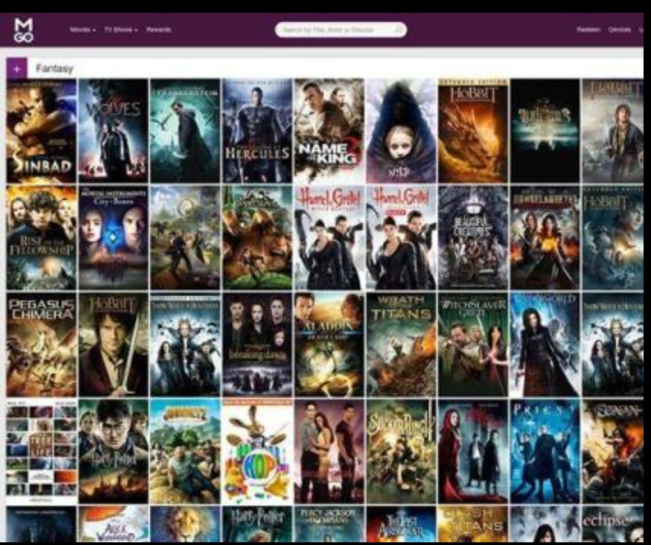Open the Hobbit poster showing Bilbo's sword

pyautogui.click(x=113, y=345)
